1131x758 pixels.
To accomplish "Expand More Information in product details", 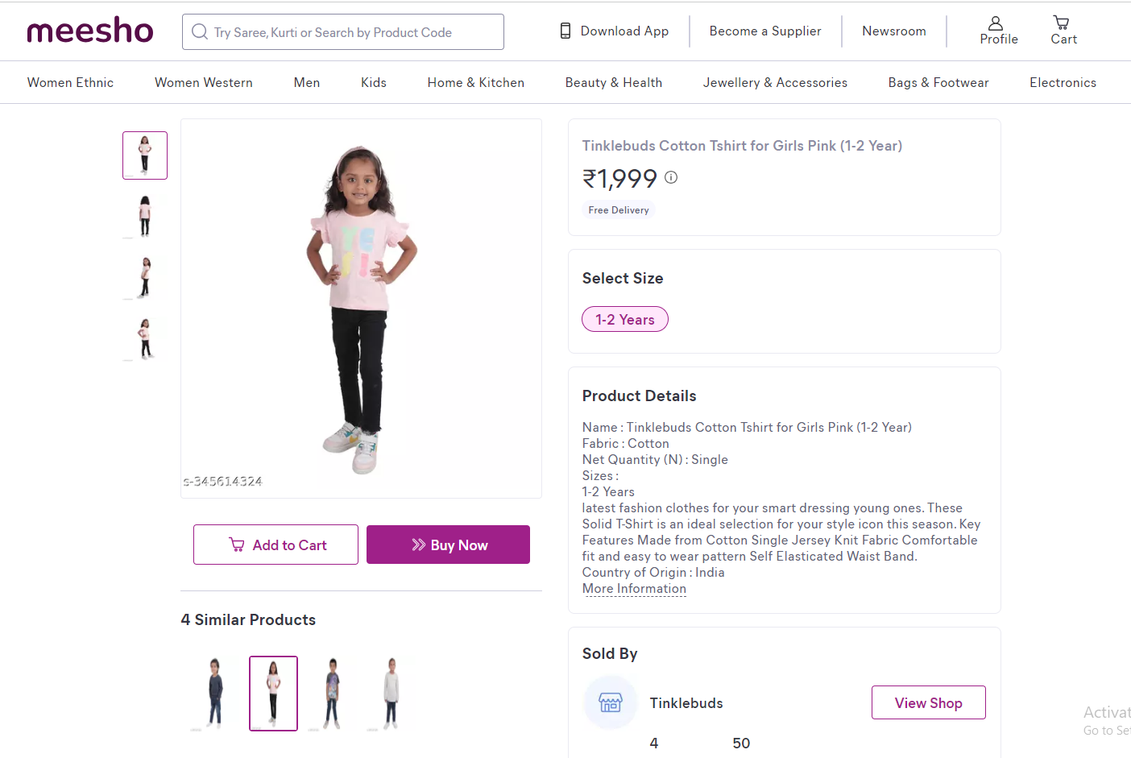I will point(634,589).
